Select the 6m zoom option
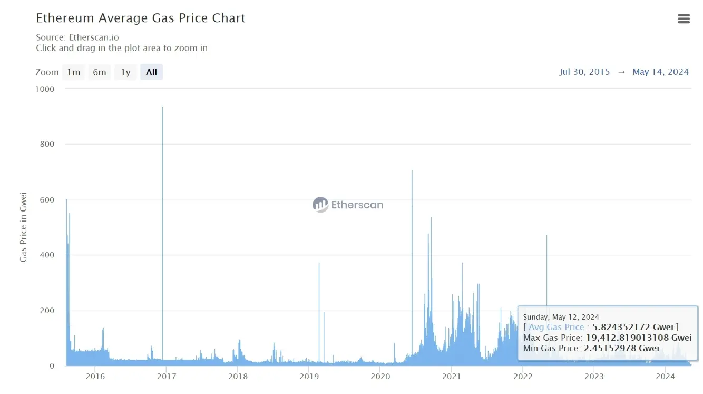This screenshot has height=394, width=703. pyautogui.click(x=100, y=72)
